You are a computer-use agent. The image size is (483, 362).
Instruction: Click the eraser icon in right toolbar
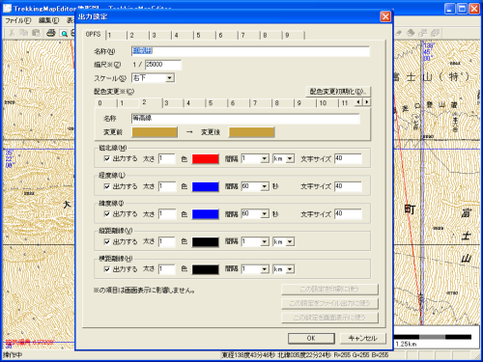(x=399, y=33)
